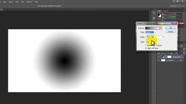The height and width of the screenshot is (104, 186).
Task: Click the gradient preview to edit it
Action: (x=153, y=28)
